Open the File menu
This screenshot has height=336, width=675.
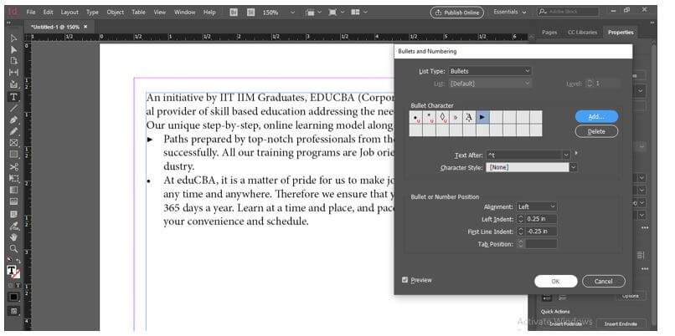click(30, 13)
